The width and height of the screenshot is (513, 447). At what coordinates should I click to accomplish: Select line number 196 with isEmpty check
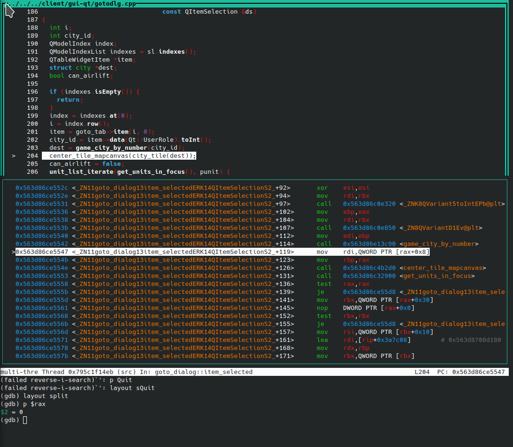[32, 91]
